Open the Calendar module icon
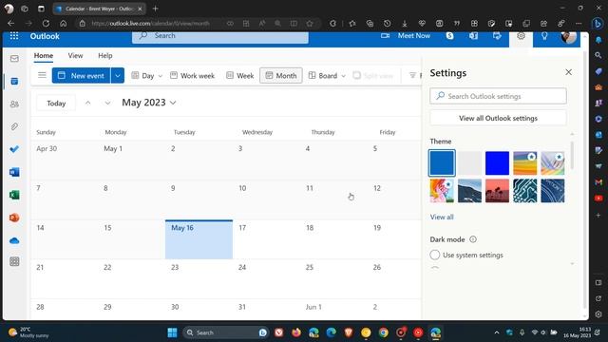The height and width of the screenshot is (342, 608). (x=14, y=82)
